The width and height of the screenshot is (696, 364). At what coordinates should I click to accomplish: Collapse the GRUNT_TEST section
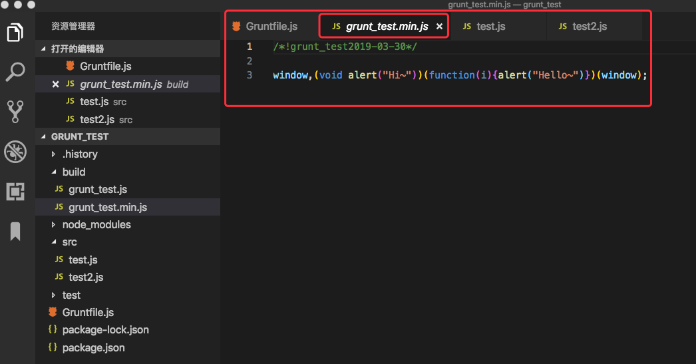(x=128, y=136)
